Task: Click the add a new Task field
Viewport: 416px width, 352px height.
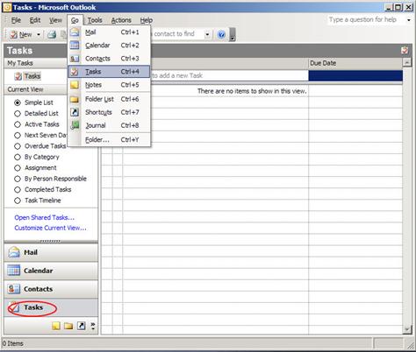Action: coord(230,75)
